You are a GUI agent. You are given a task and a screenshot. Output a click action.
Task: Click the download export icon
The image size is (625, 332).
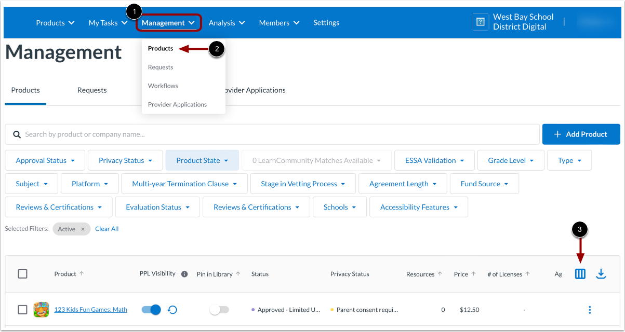click(601, 273)
